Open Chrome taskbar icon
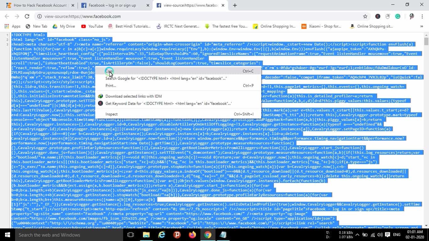 pyautogui.click(x=208, y=235)
